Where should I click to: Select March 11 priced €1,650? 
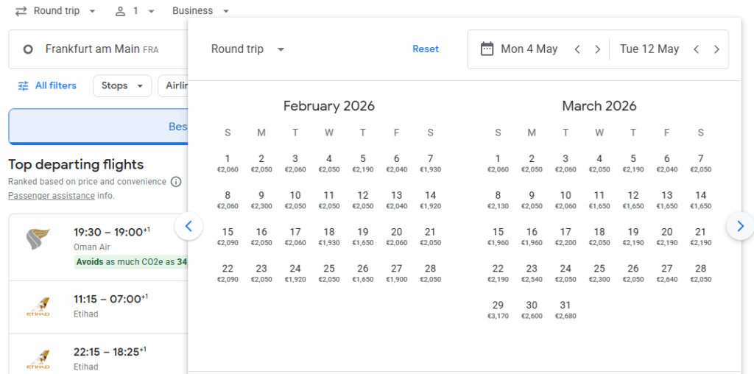coord(599,200)
